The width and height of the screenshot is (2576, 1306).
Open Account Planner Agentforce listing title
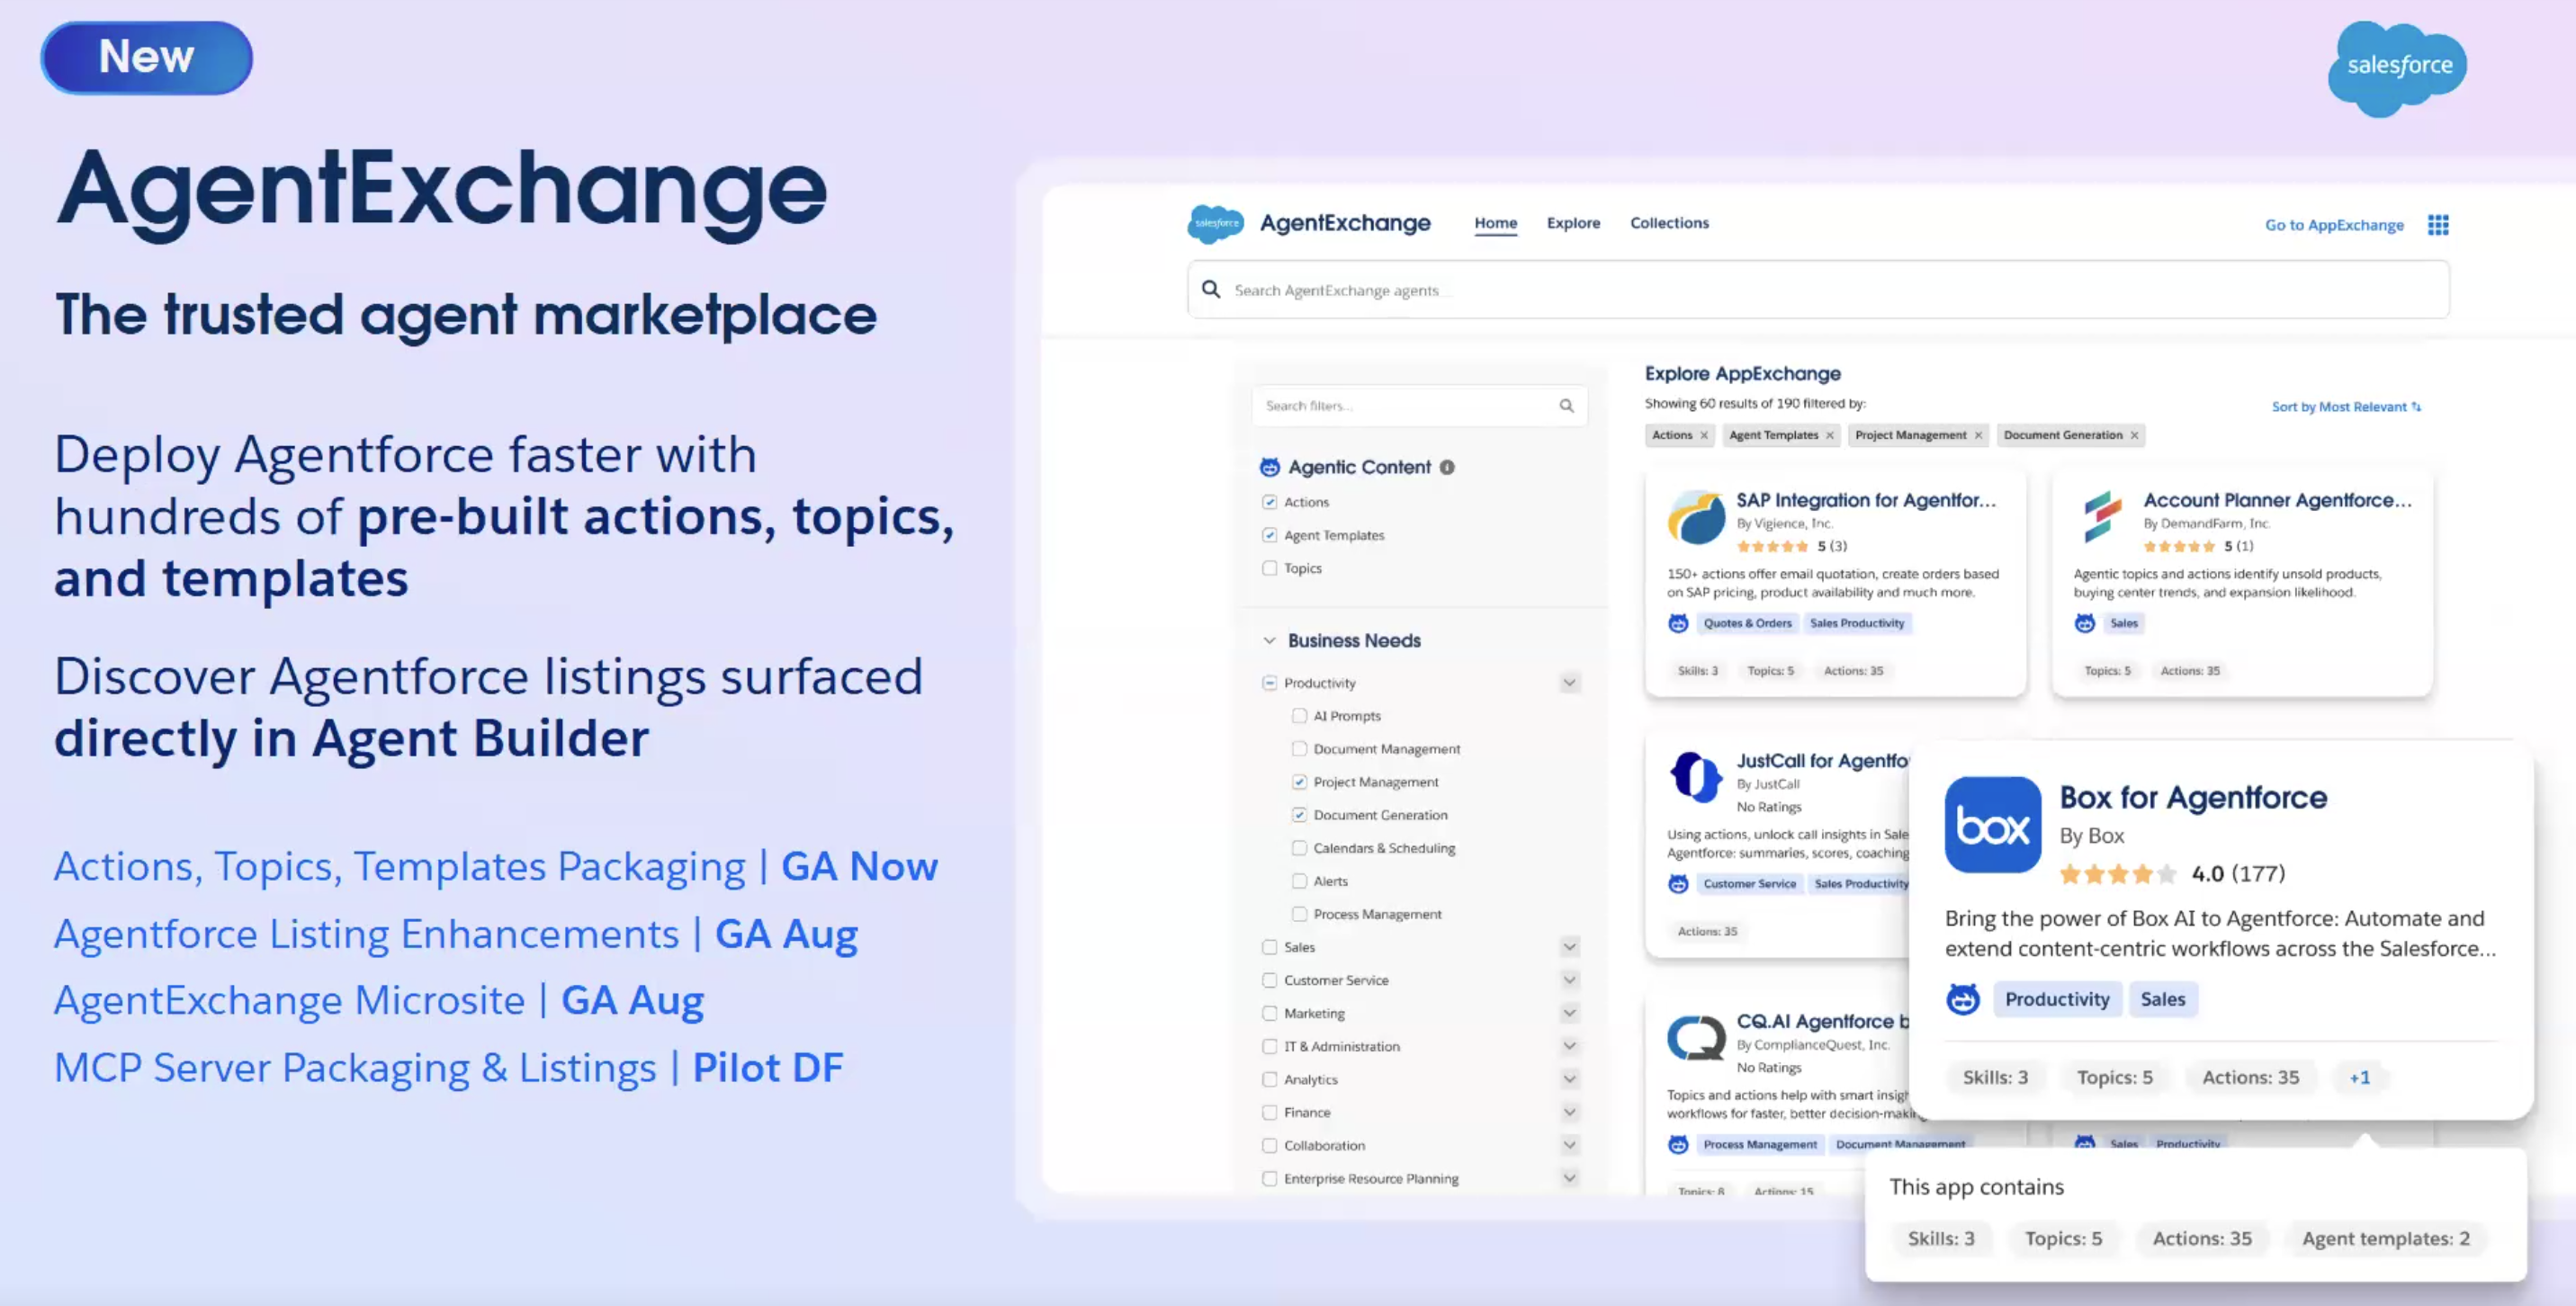2277,500
